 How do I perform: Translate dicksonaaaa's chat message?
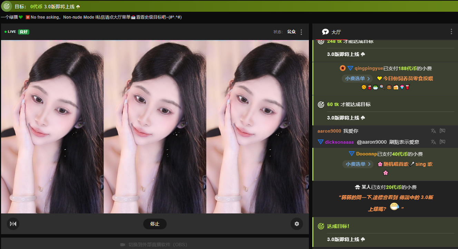[x=433, y=142]
